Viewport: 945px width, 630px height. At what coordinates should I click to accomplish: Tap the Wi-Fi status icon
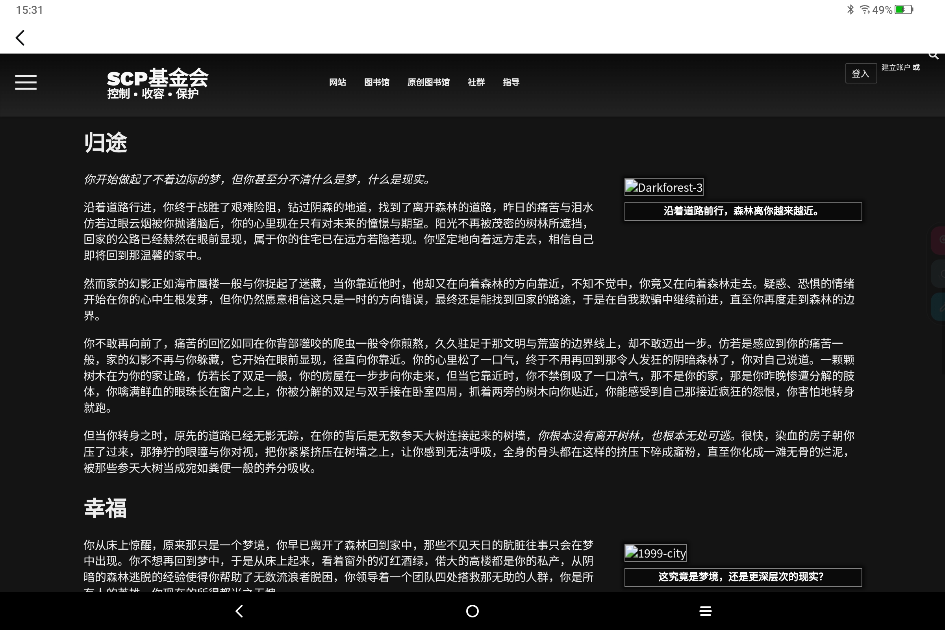point(865,9)
